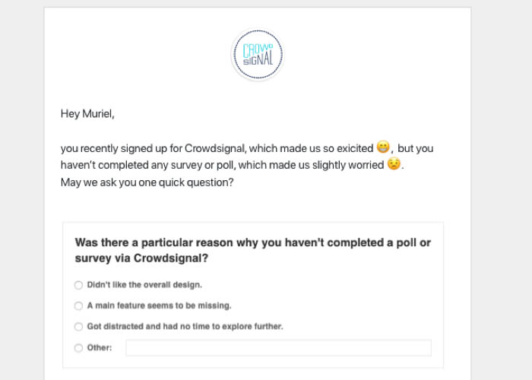Select the "Didn't like the overall design" radio button
This screenshot has height=380, width=532.
click(78, 285)
